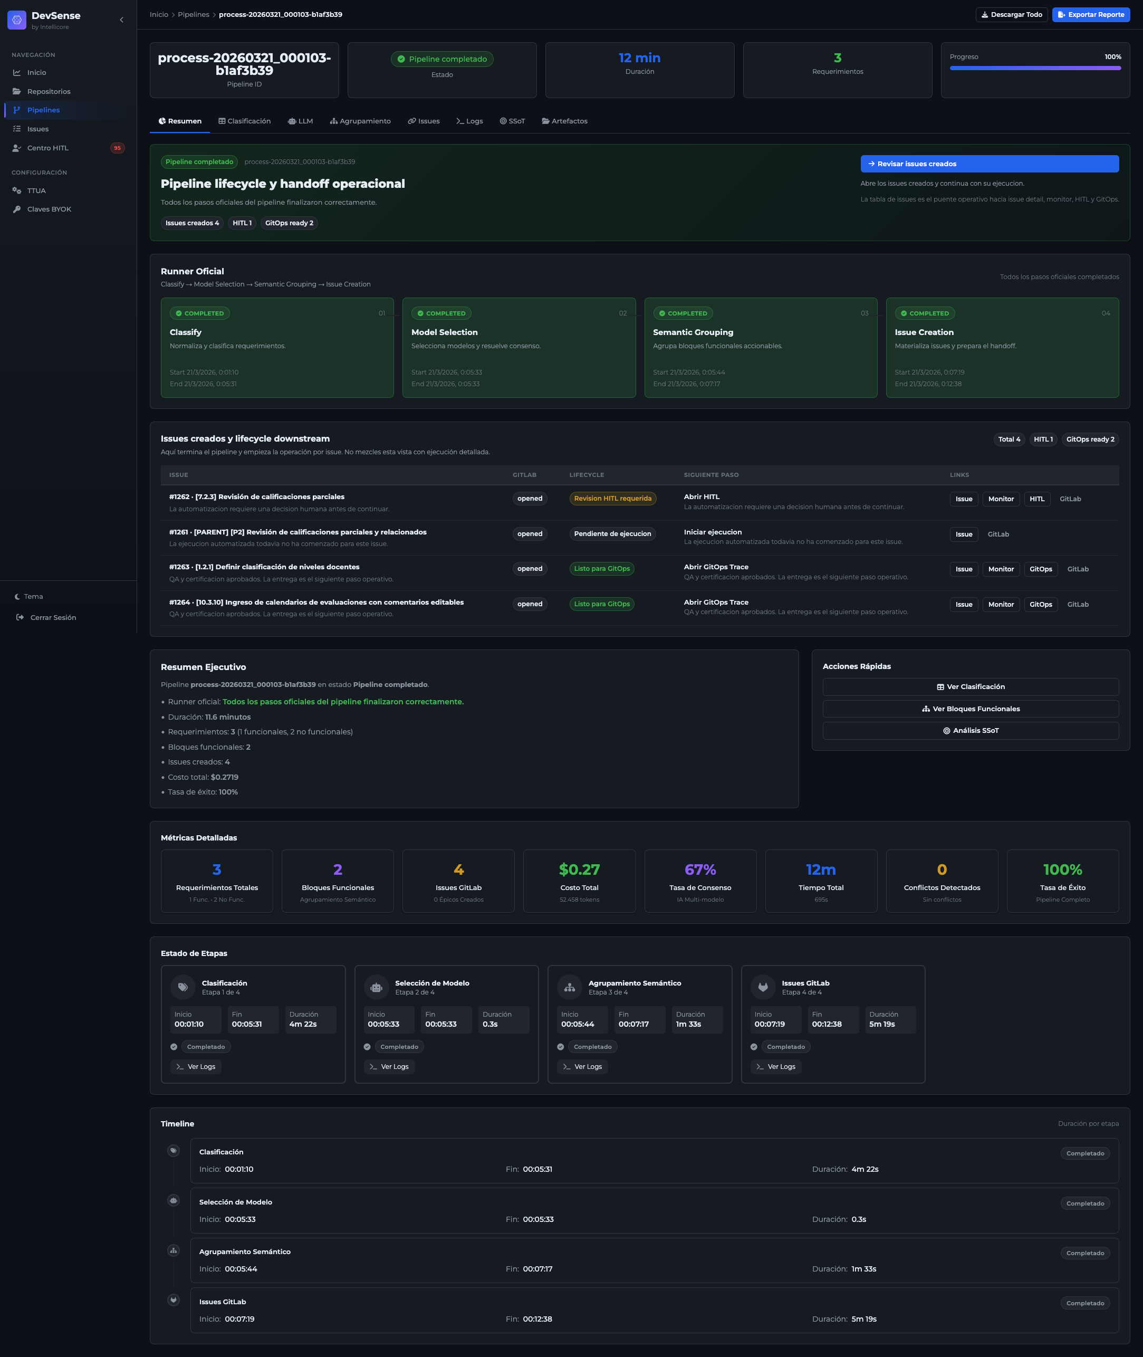Click the Progreso progress bar
Image resolution: width=1143 pixels, height=1357 pixels.
(1035, 68)
